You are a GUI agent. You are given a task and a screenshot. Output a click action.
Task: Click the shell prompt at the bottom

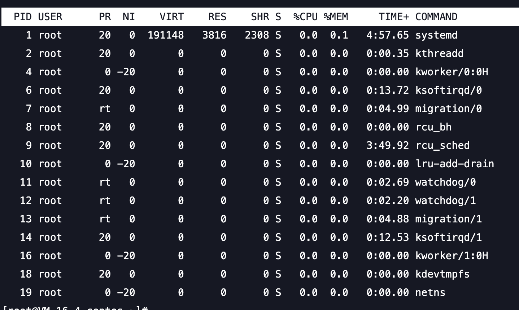(76, 307)
